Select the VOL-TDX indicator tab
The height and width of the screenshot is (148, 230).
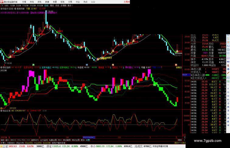[x=21, y=140]
